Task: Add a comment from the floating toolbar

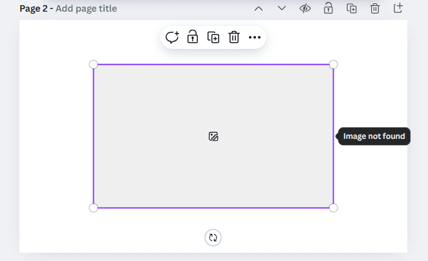Action: coord(172,37)
